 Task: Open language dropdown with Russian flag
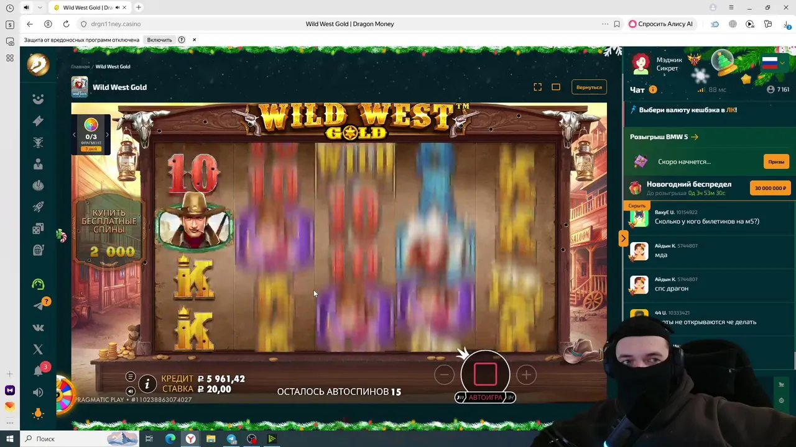pos(775,63)
